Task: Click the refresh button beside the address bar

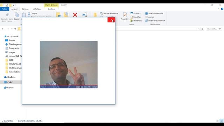Action: [x=202, y=29]
